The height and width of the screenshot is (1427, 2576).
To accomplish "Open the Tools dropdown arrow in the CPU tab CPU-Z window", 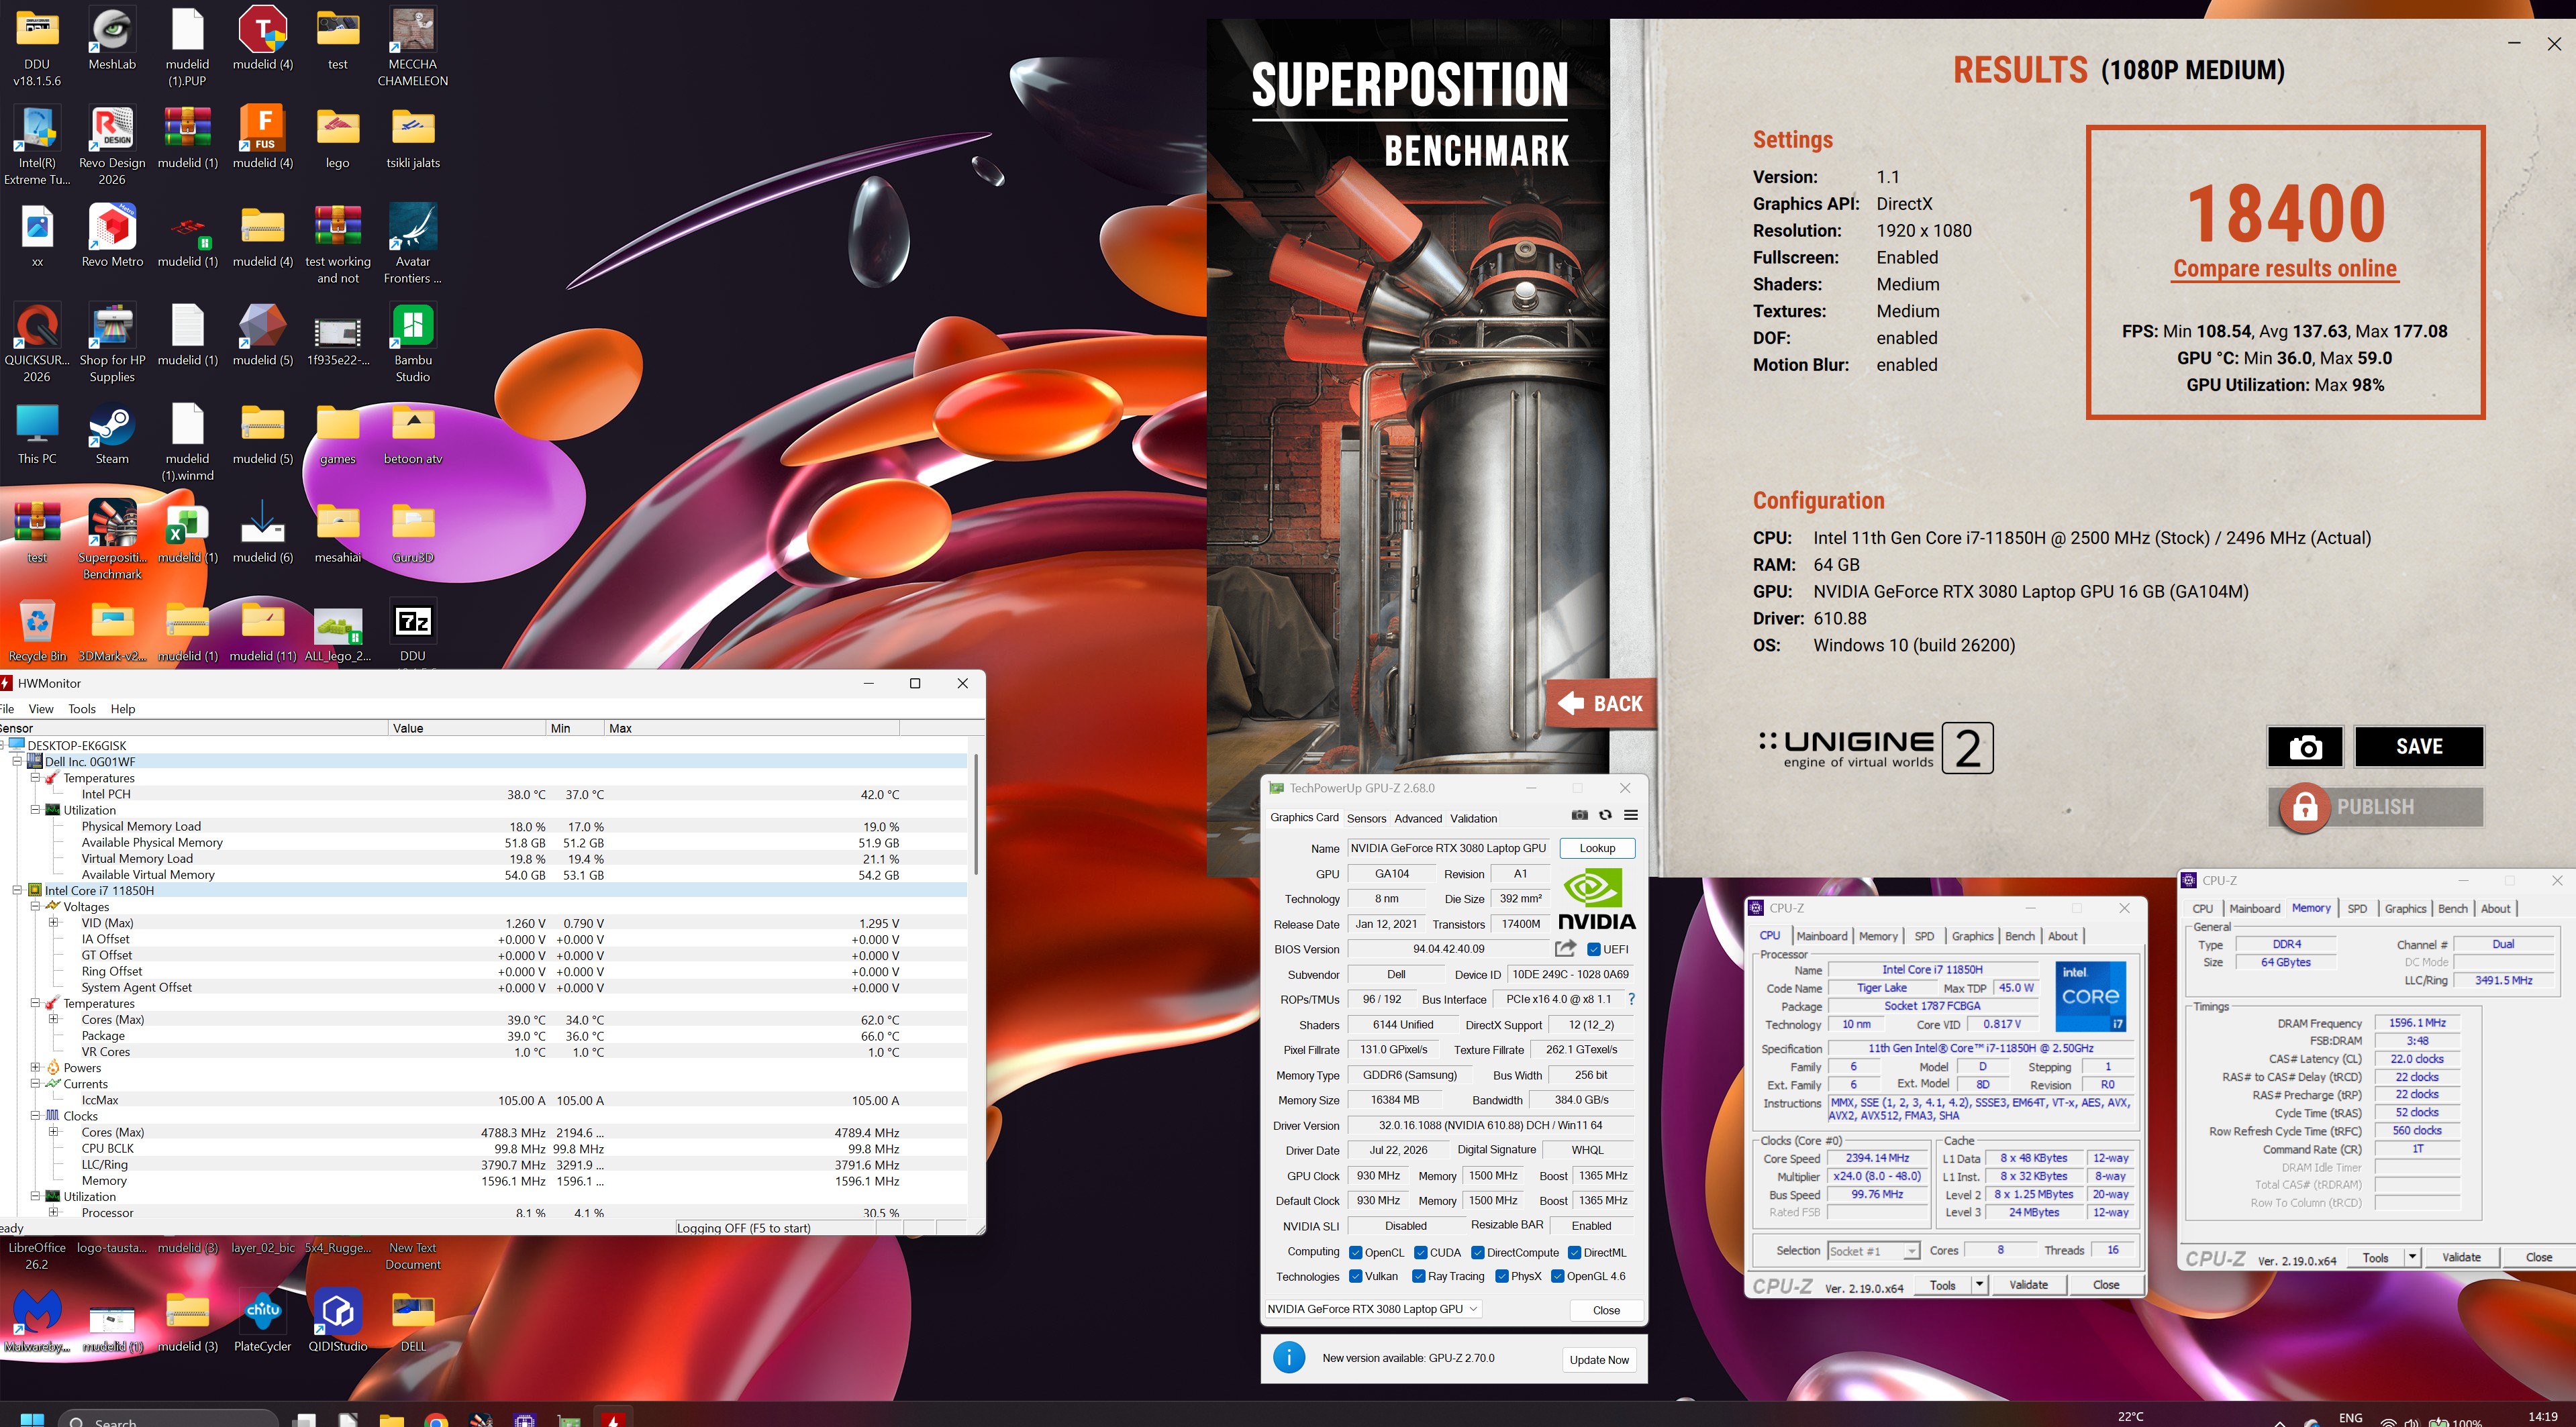I will 1979,1285.
